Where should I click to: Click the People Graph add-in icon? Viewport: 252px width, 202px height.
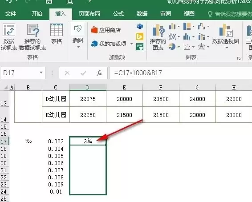140,47
